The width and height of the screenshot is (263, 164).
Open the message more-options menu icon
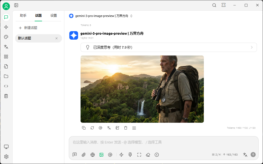[x=134, y=128]
